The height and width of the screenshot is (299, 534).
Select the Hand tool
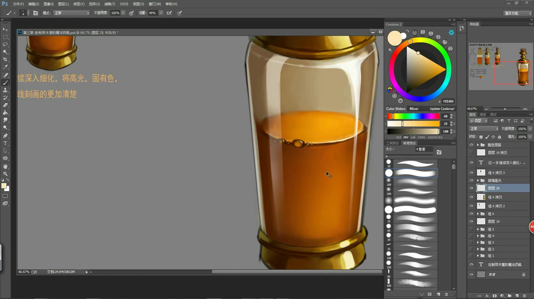pyautogui.click(x=5, y=166)
